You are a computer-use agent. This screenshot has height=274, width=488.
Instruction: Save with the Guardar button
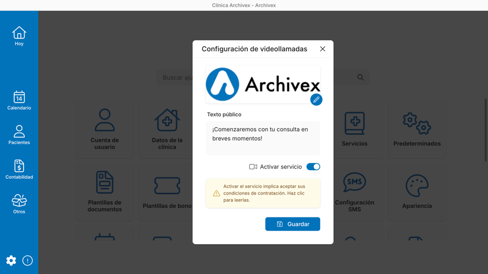292,224
